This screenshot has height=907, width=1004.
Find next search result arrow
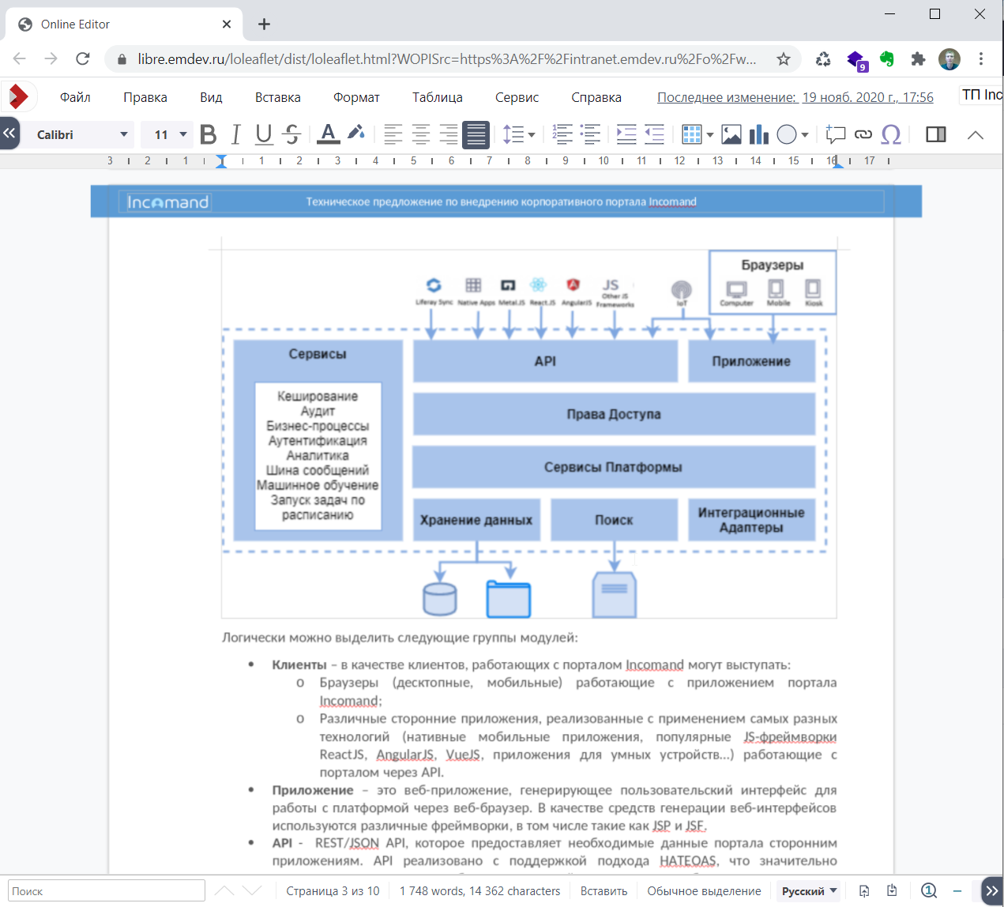pyautogui.click(x=252, y=891)
